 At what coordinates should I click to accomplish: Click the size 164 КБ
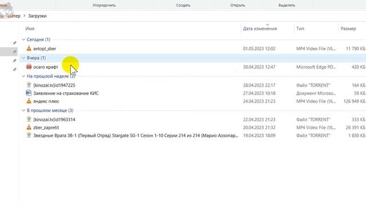click(x=359, y=85)
